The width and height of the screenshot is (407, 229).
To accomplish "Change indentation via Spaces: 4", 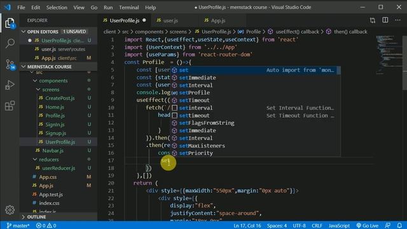I will point(277,225).
